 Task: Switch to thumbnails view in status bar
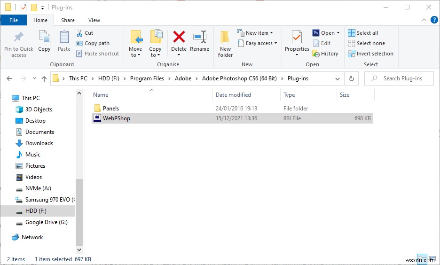pos(432,258)
